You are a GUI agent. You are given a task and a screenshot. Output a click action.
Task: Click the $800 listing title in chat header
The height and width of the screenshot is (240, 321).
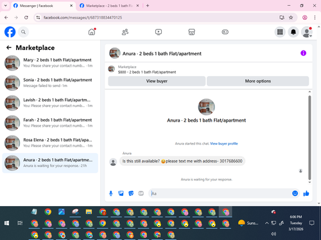147,72
